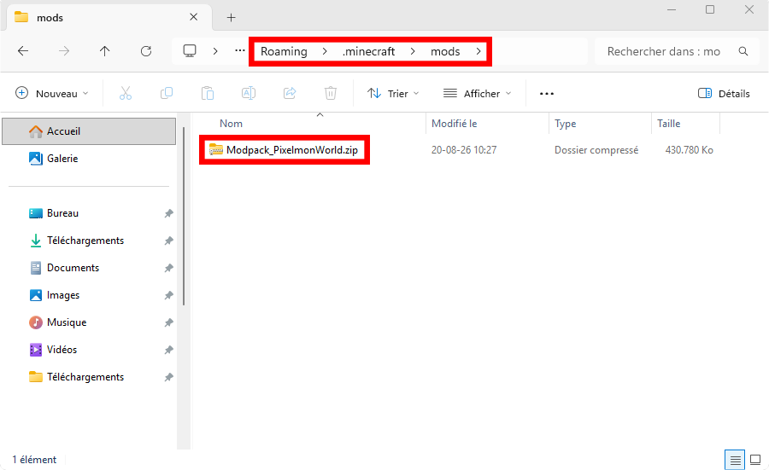Screen dimensions: 769x470
Task: Open the Afficher view menu
Action: (477, 93)
